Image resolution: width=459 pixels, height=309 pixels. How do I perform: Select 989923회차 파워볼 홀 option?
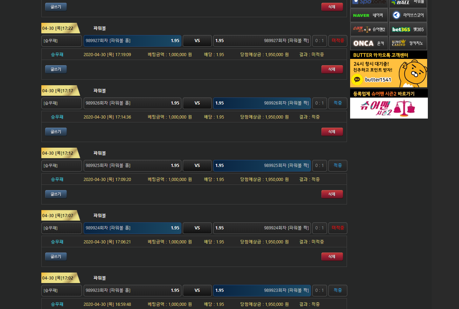(132, 290)
